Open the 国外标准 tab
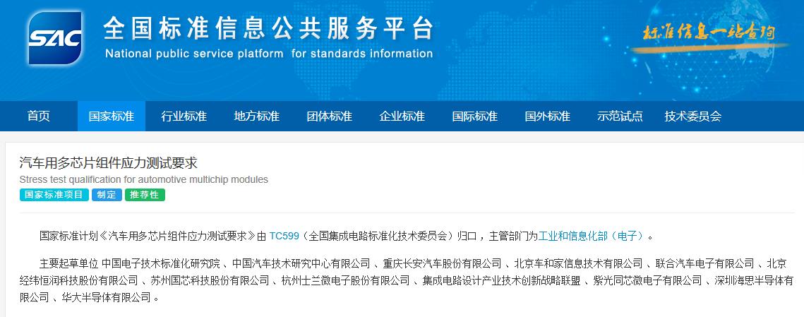The image size is (804, 317). pyautogui.click(x=548, y=116)
